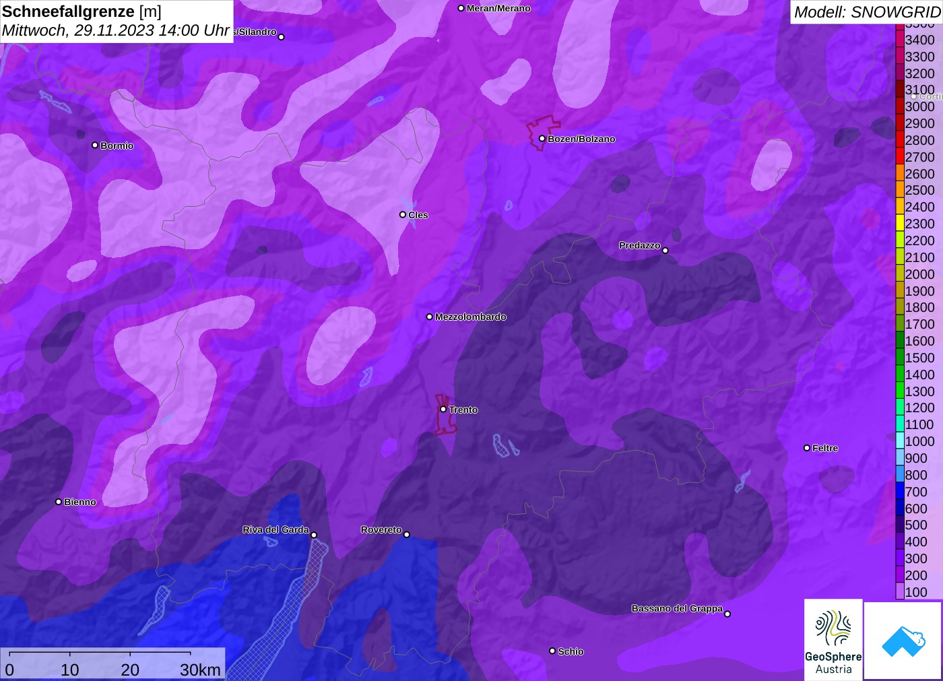Viewport: 943px width, 681px height.
Task: Select the Bienno town marker
Action: tap(59, 501)
